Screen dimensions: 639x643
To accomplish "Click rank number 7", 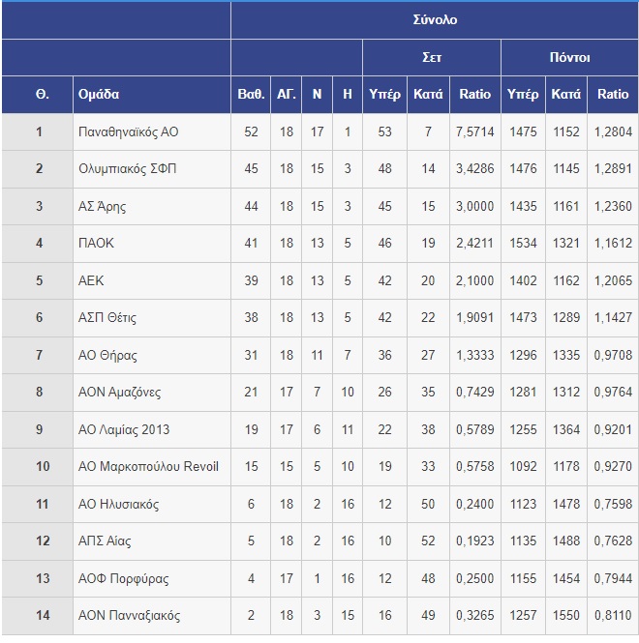I will (39, 355).
